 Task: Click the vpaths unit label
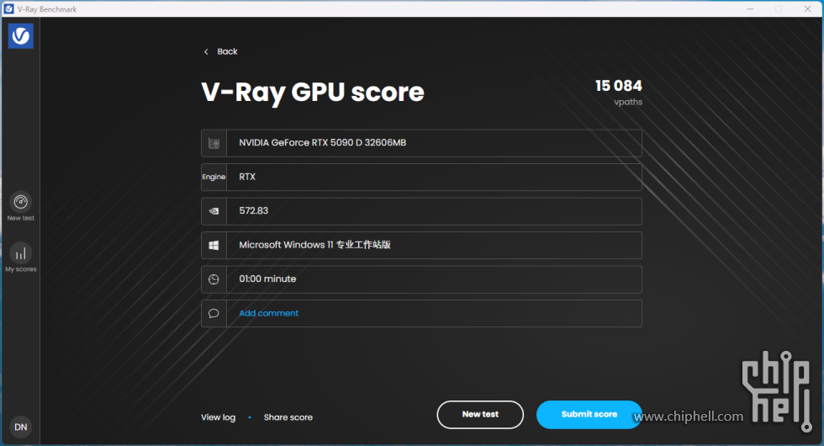628,102
